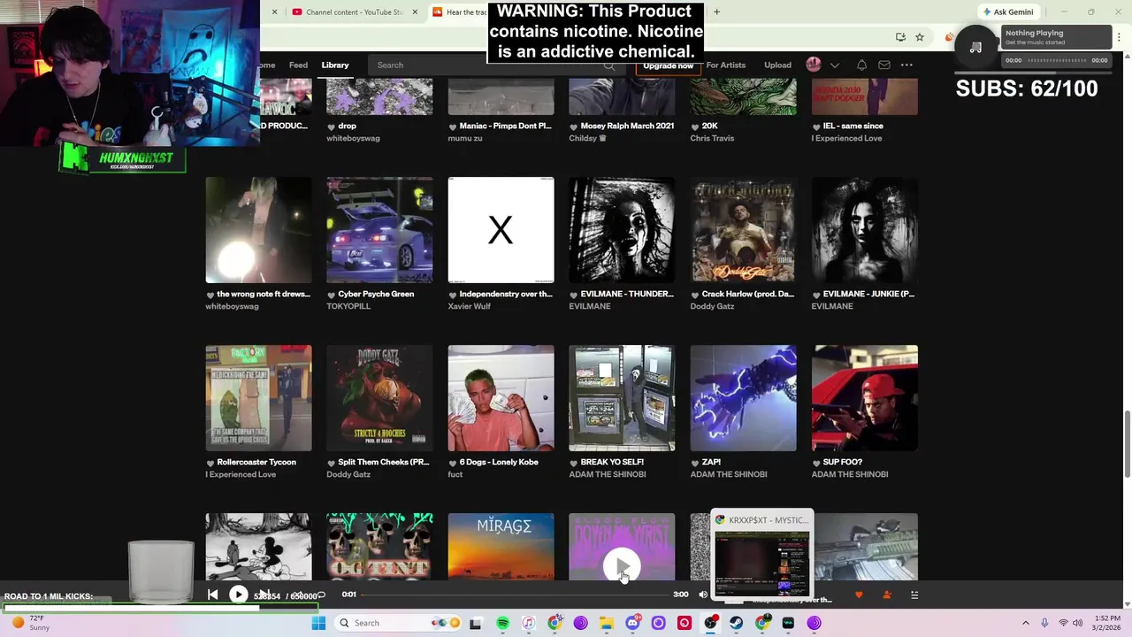
Task: Open the three-dots more menu in header
Action: [906, 65]
